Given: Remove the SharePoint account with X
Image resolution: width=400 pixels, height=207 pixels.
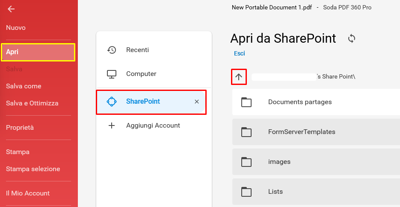Looking at the screenshot, I should tap(197, 102).
